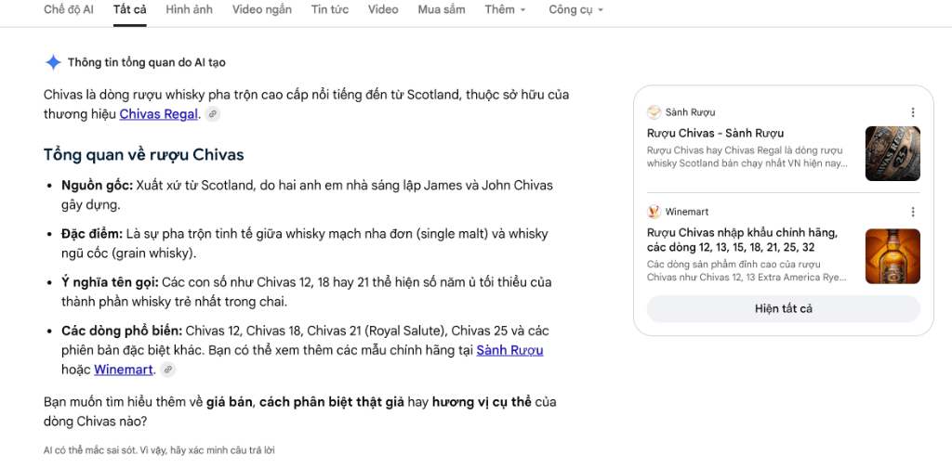
Task: Open Sành Rượu card three-dot menu
Action: [x=913, y=112]
